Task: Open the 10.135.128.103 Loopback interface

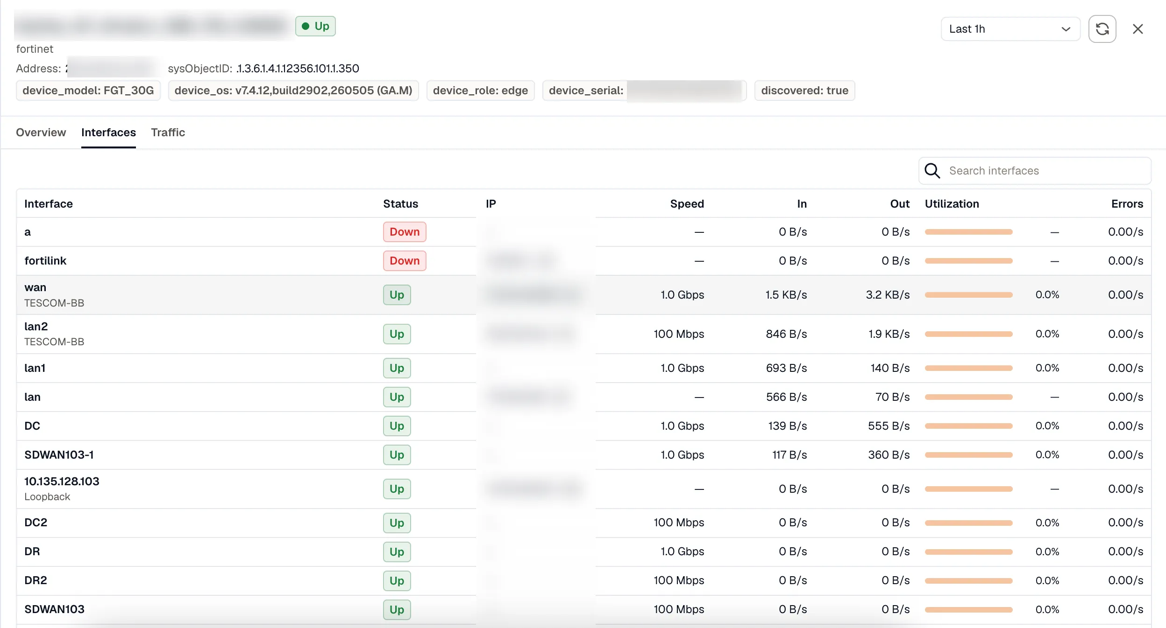Action: coord(583,489)
